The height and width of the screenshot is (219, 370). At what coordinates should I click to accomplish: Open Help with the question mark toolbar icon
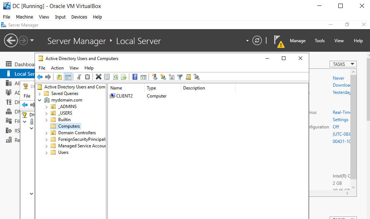point(135,77)
